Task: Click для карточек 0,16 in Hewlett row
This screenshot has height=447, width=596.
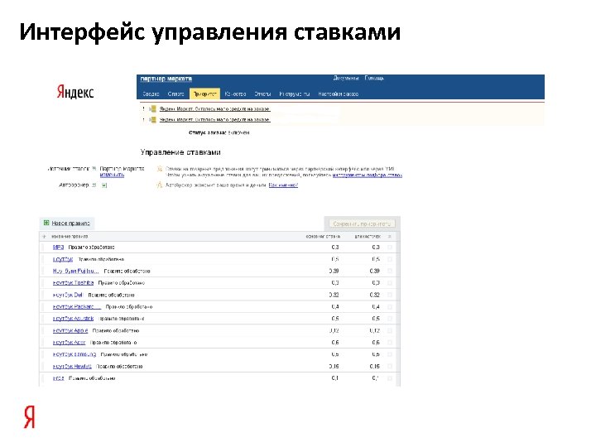Action: click(x=374, y=367)
